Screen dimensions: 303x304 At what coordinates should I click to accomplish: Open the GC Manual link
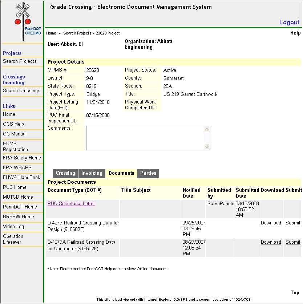coord(15,134)
